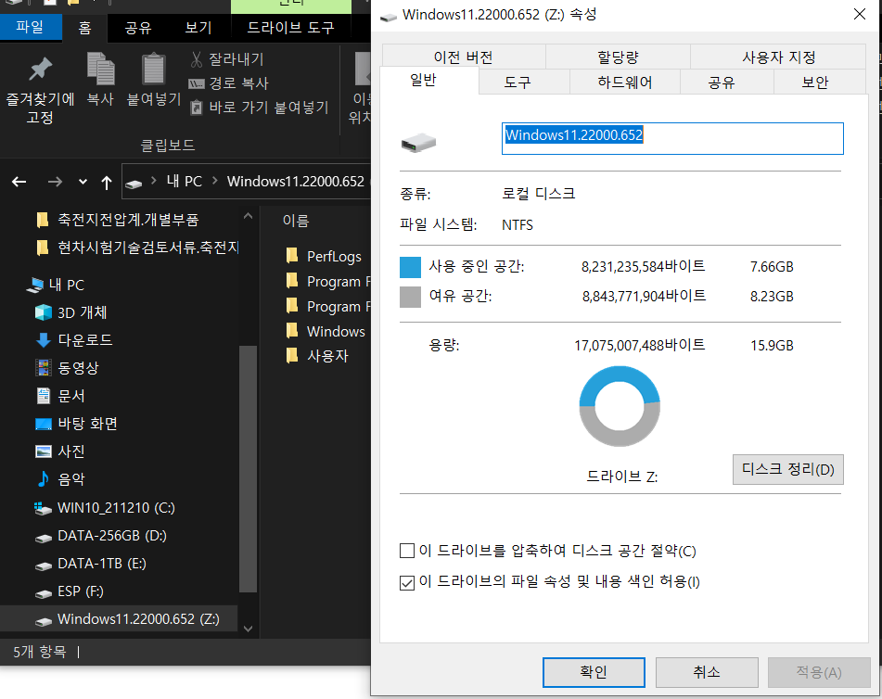This screenshot has width=882, height=699.
Task: Click the 사용자 folder icon in file list
Action: [x=292, y=355]
